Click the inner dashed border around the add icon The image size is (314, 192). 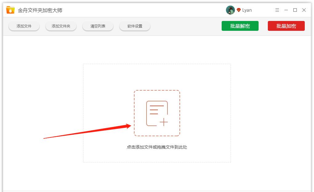tap(157, 91)
